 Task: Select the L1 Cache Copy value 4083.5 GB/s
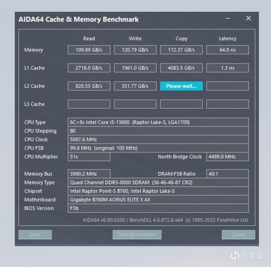click(x=181, y=68)
